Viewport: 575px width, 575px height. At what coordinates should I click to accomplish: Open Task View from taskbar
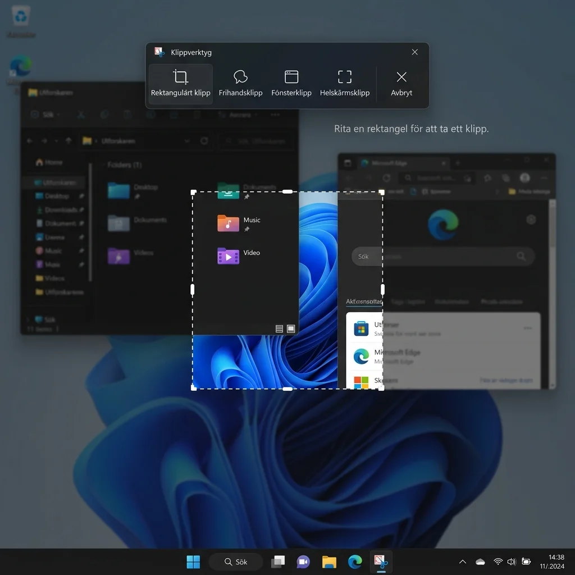pos(278,562)
